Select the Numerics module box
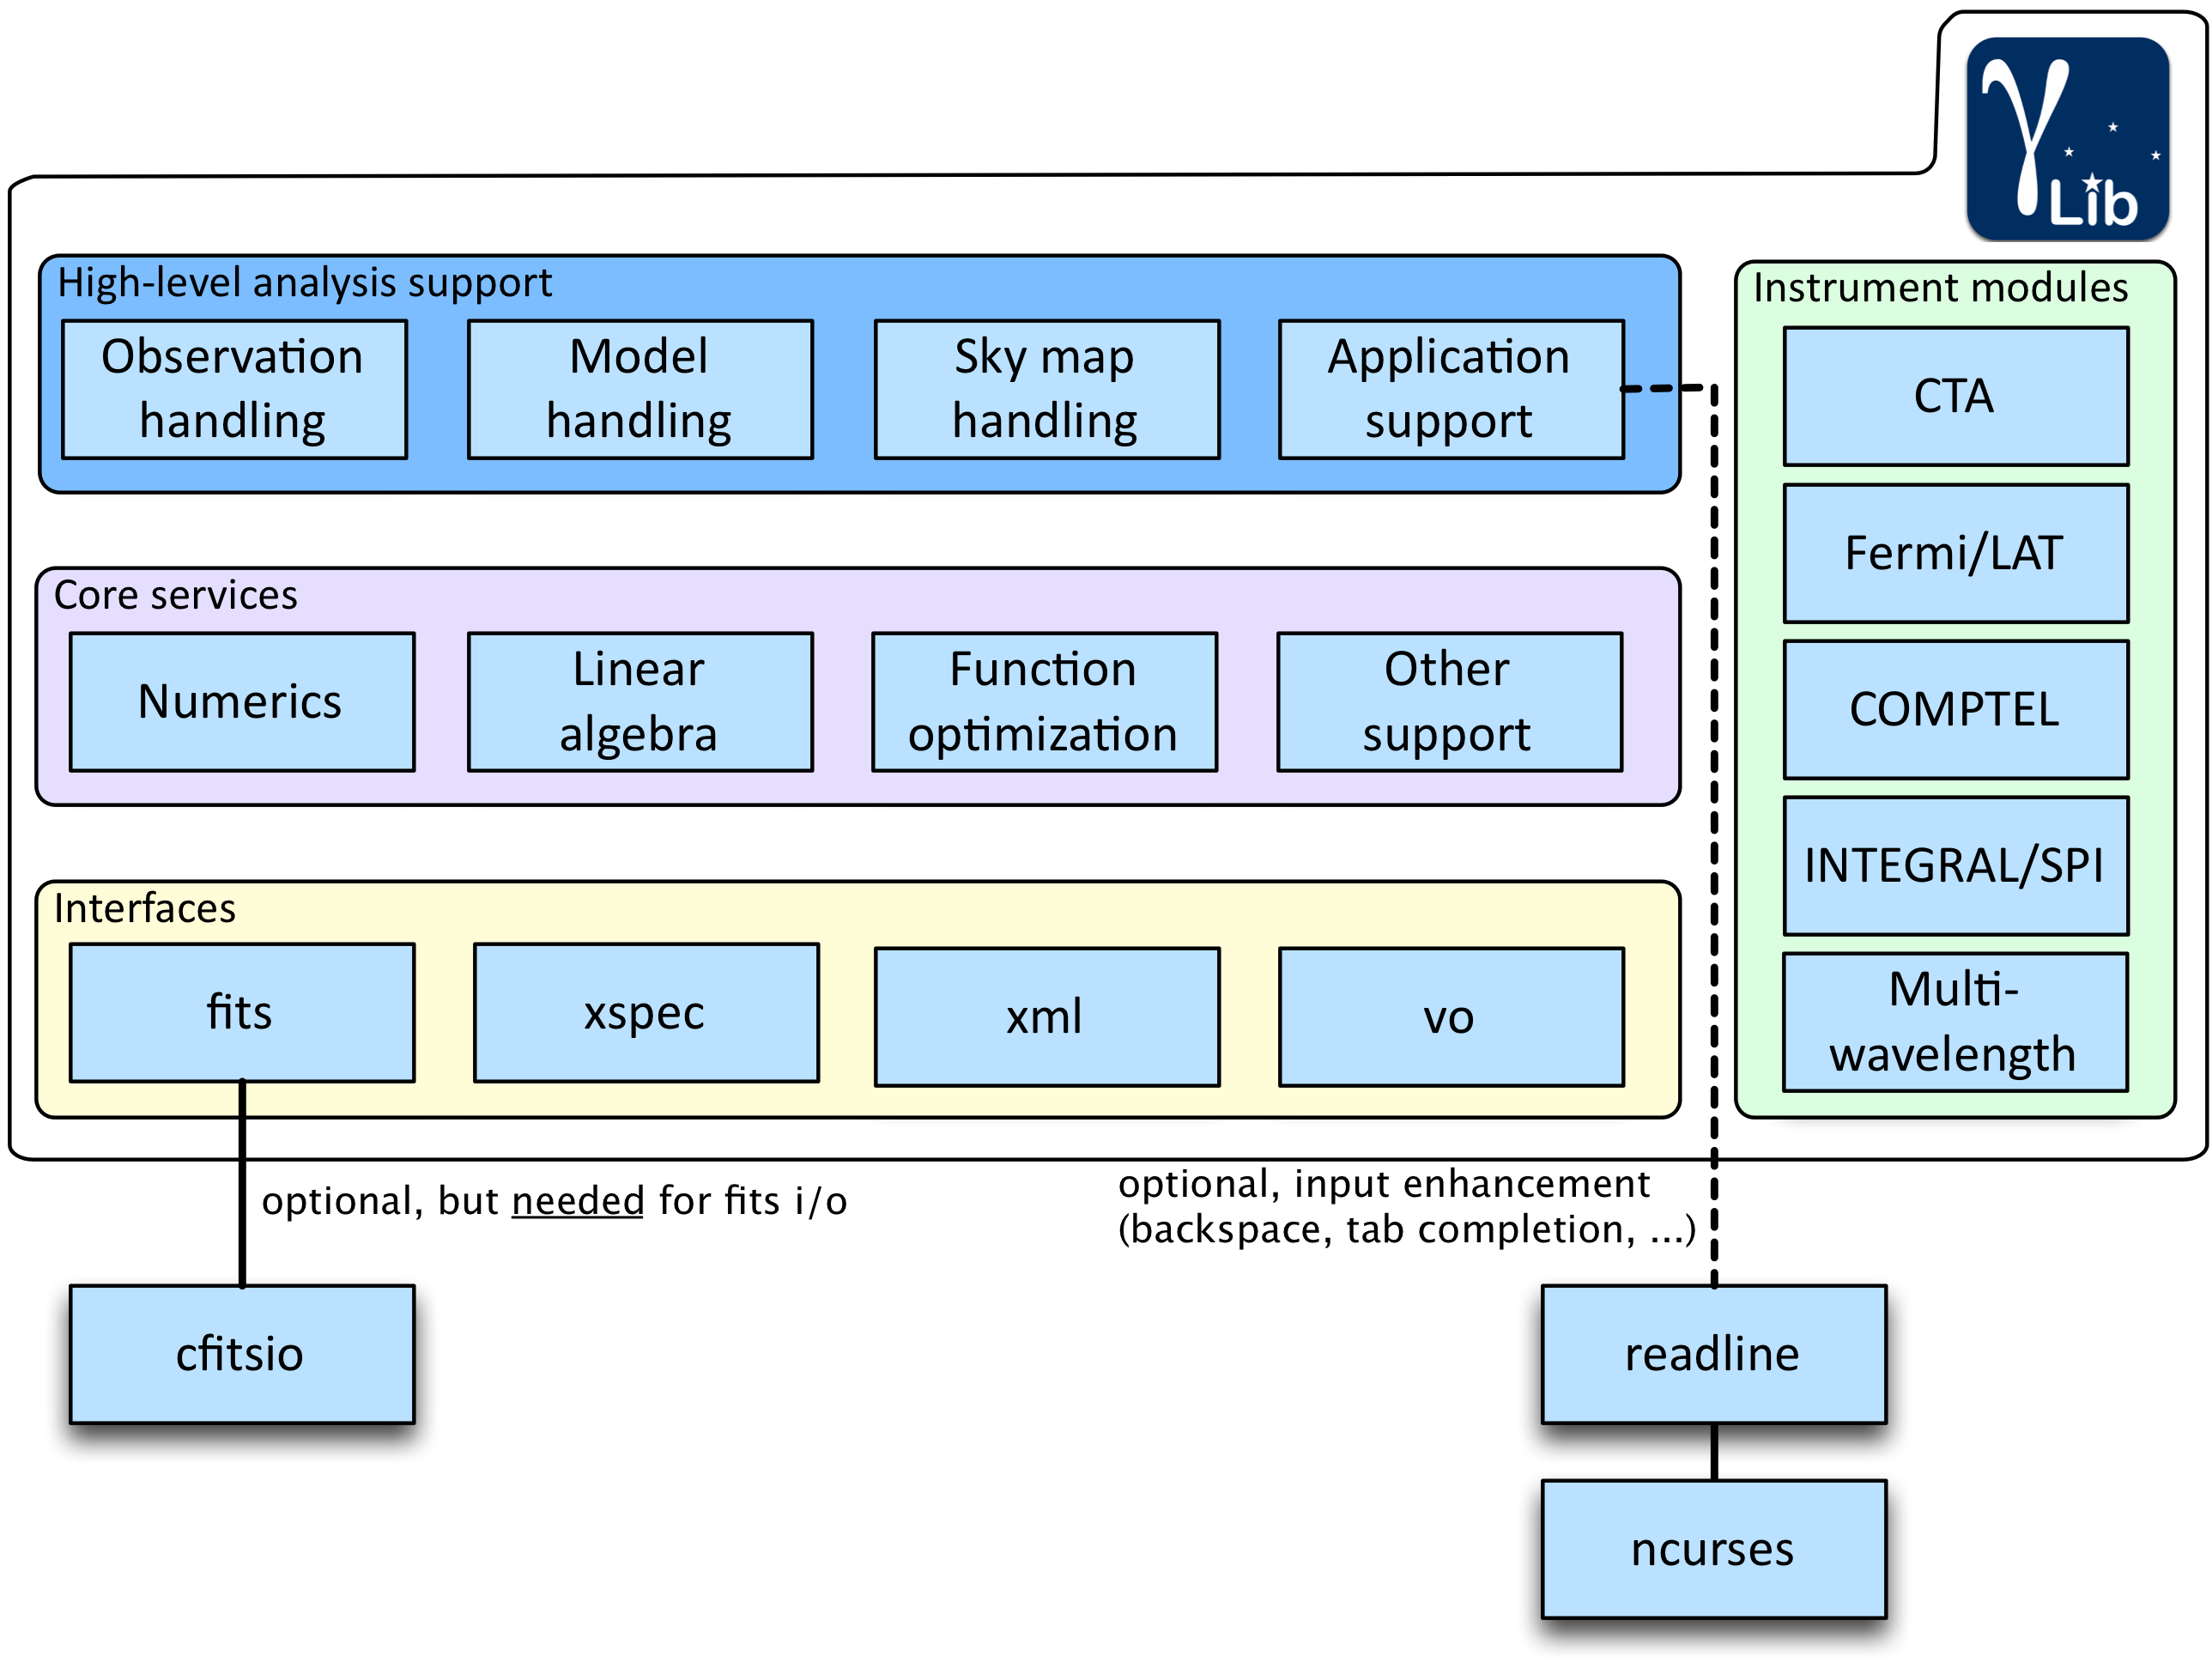Viewport: 2212px width, 1675px height. (x=242, y=701)
